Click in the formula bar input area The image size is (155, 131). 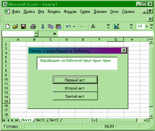click(105, 34)
